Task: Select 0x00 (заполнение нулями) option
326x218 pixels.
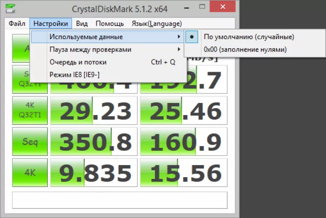Action: 255,50
